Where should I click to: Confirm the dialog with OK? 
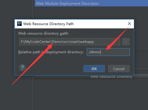click(x=94, y=69)
